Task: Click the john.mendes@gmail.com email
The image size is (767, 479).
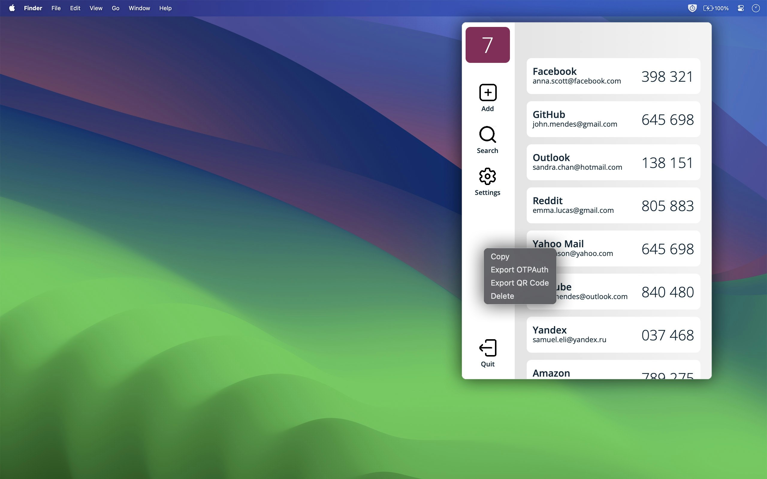Action: 575,124
